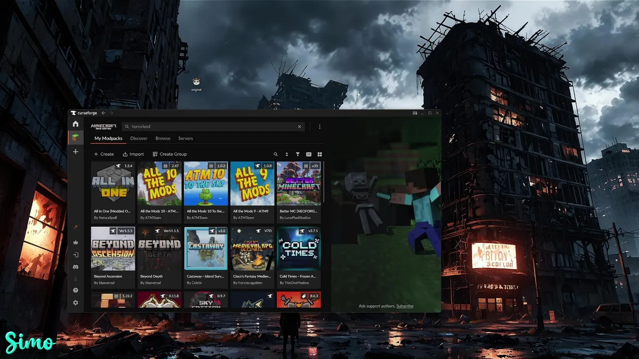639x359 pixels.
Task: Click author name By Celstic
Action: pyautogui.click(x=195, y=283)
